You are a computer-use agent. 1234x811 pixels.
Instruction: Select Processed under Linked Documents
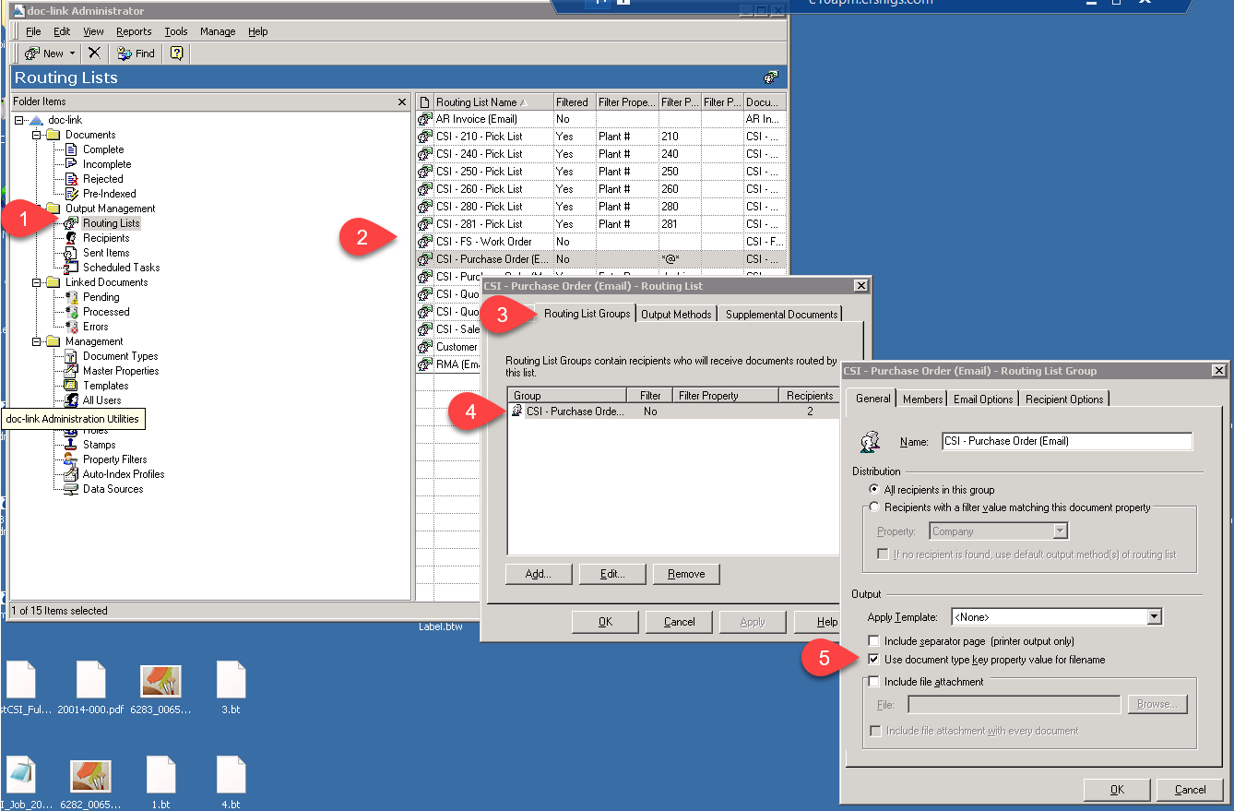click(106, 312)
